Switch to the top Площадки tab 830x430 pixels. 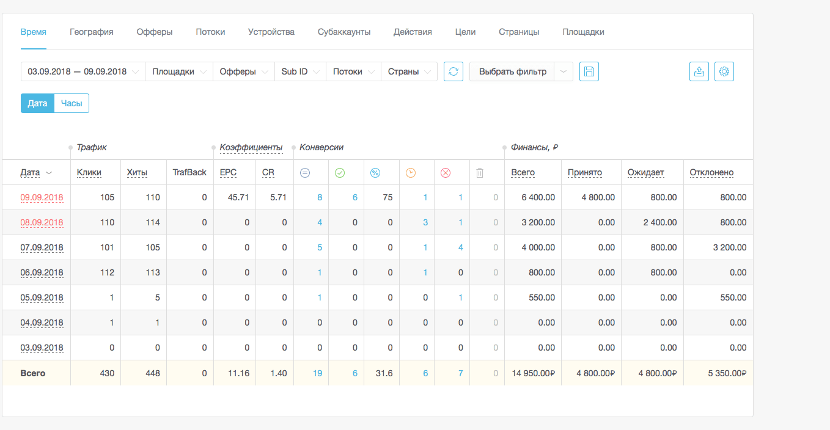pos(583,32)
